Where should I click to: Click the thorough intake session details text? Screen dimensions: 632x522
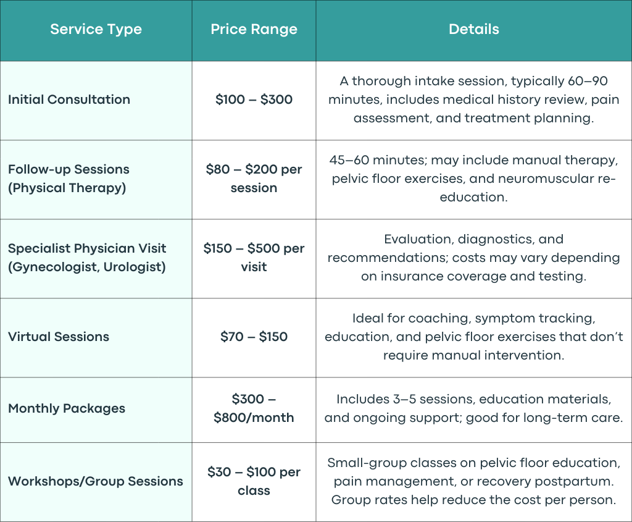[x=473, y=99]
